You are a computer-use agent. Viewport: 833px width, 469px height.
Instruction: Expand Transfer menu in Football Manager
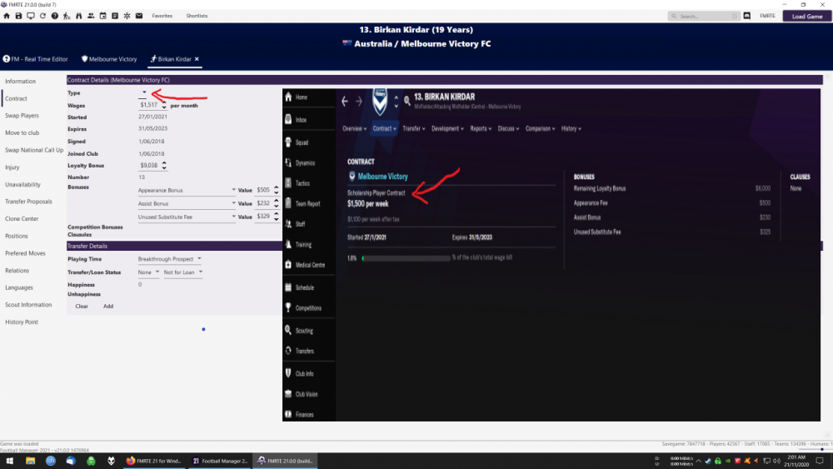(x=414, y=128)
